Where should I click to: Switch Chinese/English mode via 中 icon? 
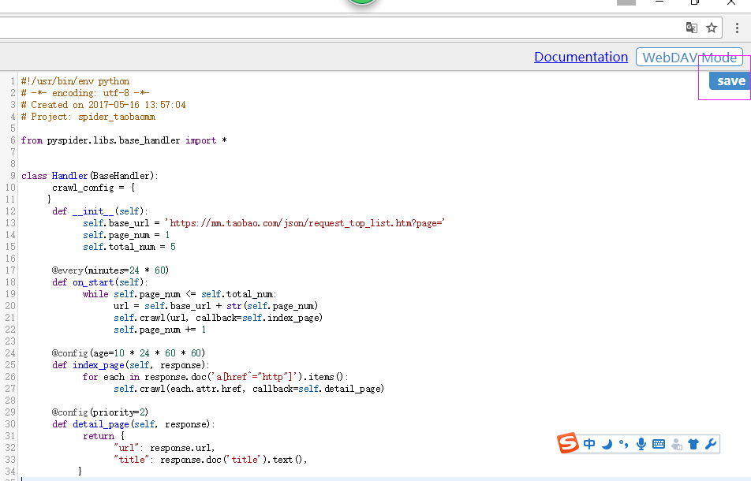[589, 444]
